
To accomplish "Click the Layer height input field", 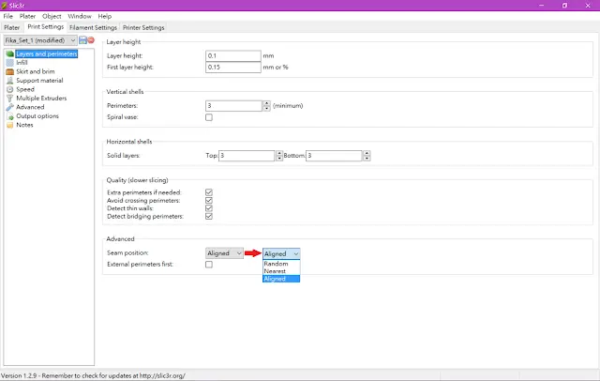I will coord(233,55).
